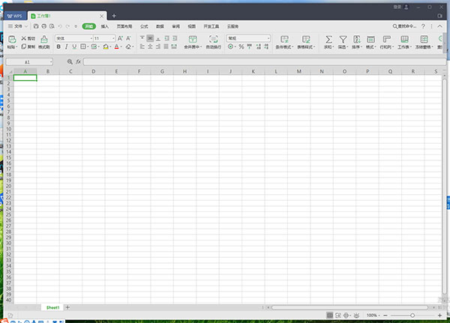Apply yellow fill color bucket
The image size is (450, 323).
coord(106,46)
